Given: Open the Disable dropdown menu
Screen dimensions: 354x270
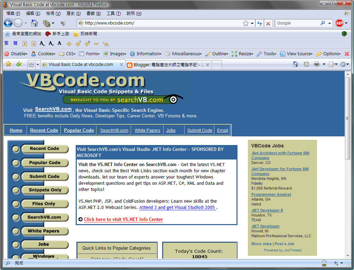Looking at the screenshot, I should tap(16, 54).
